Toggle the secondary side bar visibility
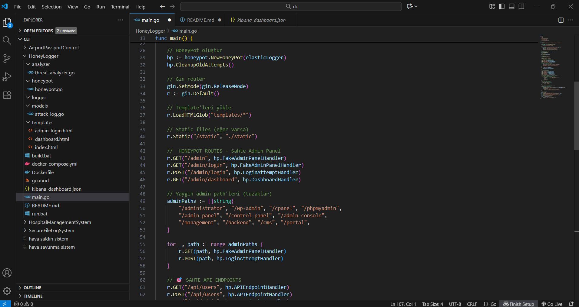This screenshot has height=307, width=579. [x=521, y=6]
